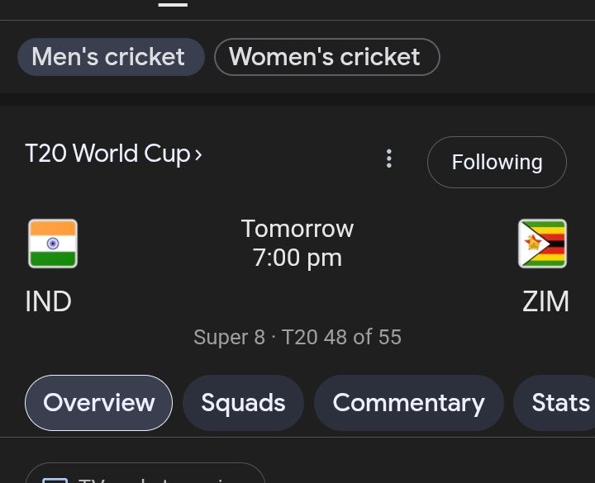Click the IND team name
Image resolution: width=595 pixels, height=483 pixels.
point(49,302)
